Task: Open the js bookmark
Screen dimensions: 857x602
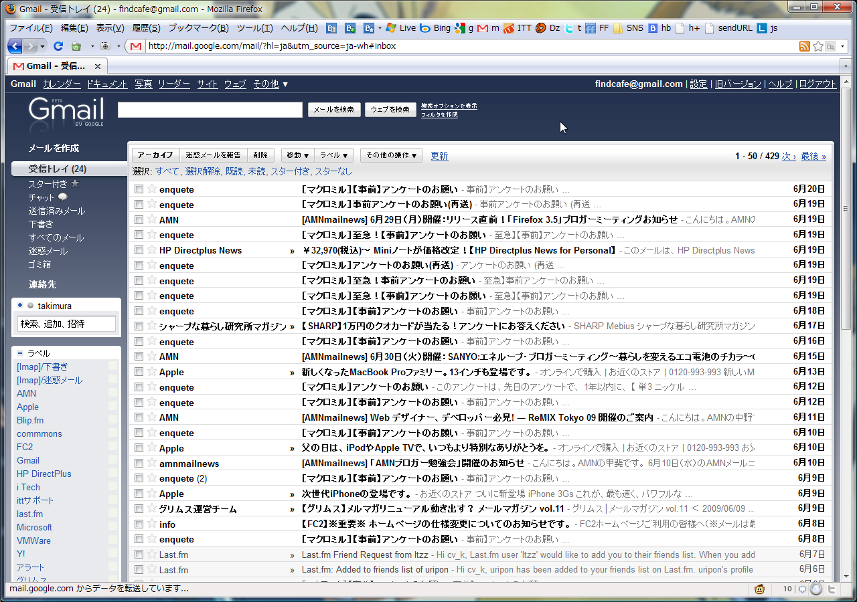Action: click(767, 28)
